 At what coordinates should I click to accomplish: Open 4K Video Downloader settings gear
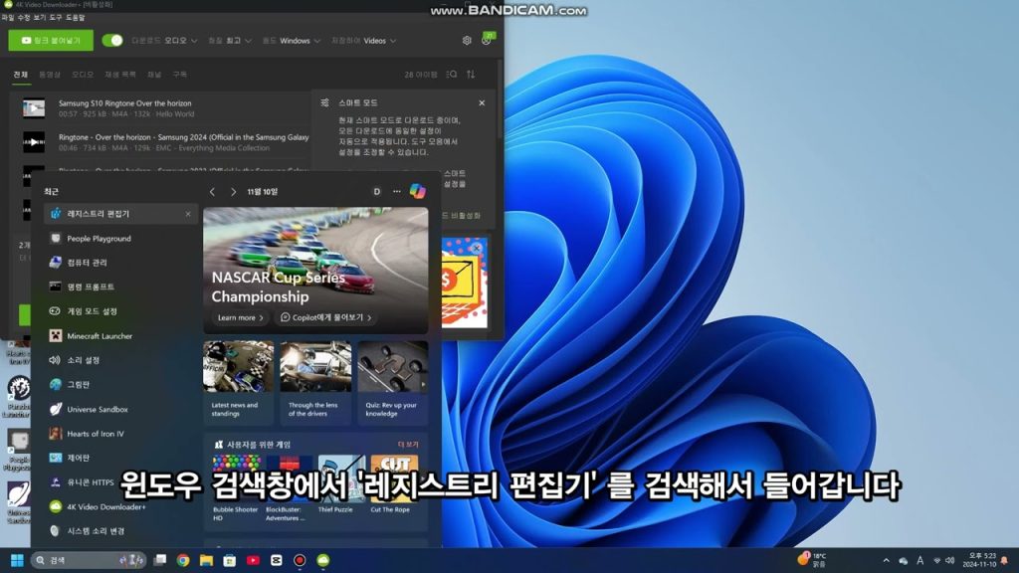coord(467,41)
